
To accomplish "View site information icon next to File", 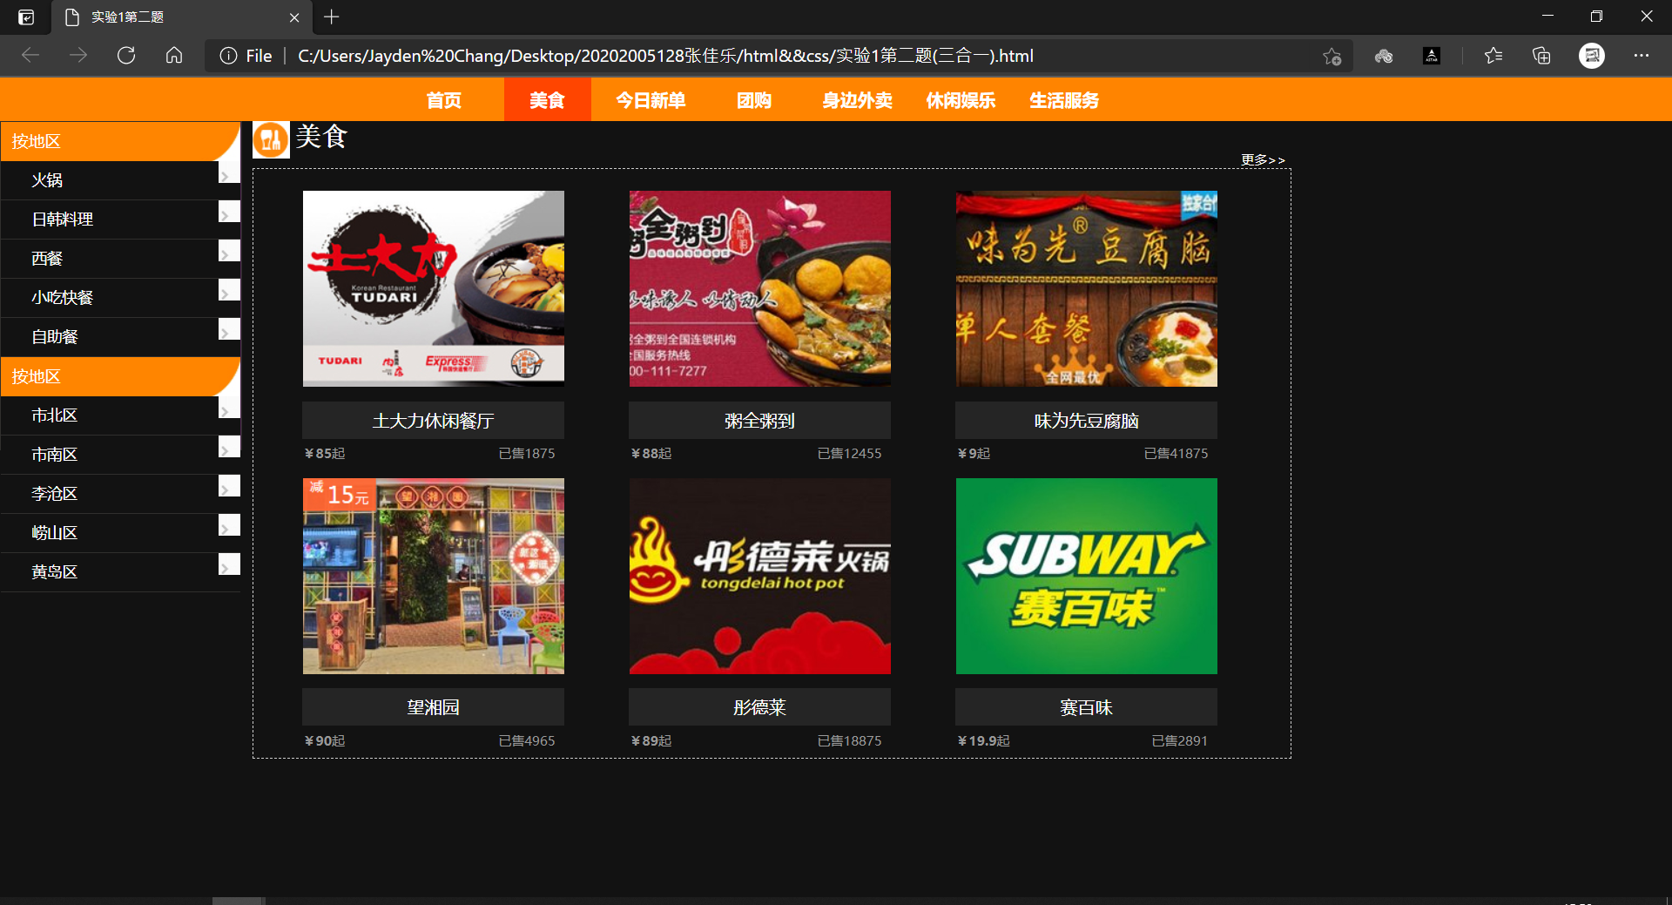I will point(228,56).
